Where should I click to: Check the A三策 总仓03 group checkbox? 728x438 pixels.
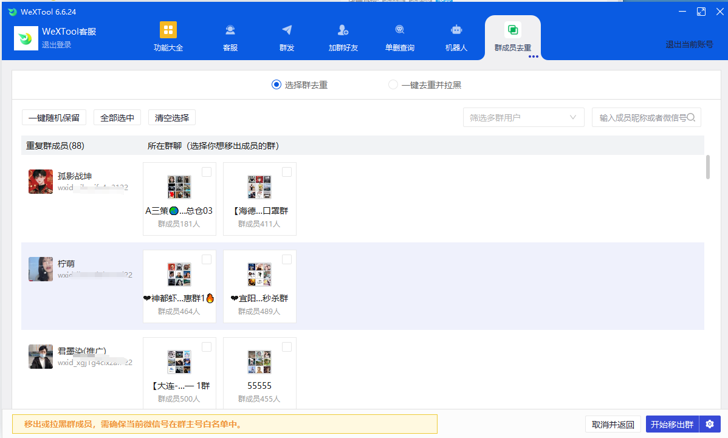[x=207, y=172]
